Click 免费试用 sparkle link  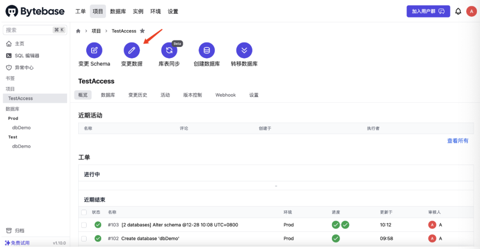[17, 243]
